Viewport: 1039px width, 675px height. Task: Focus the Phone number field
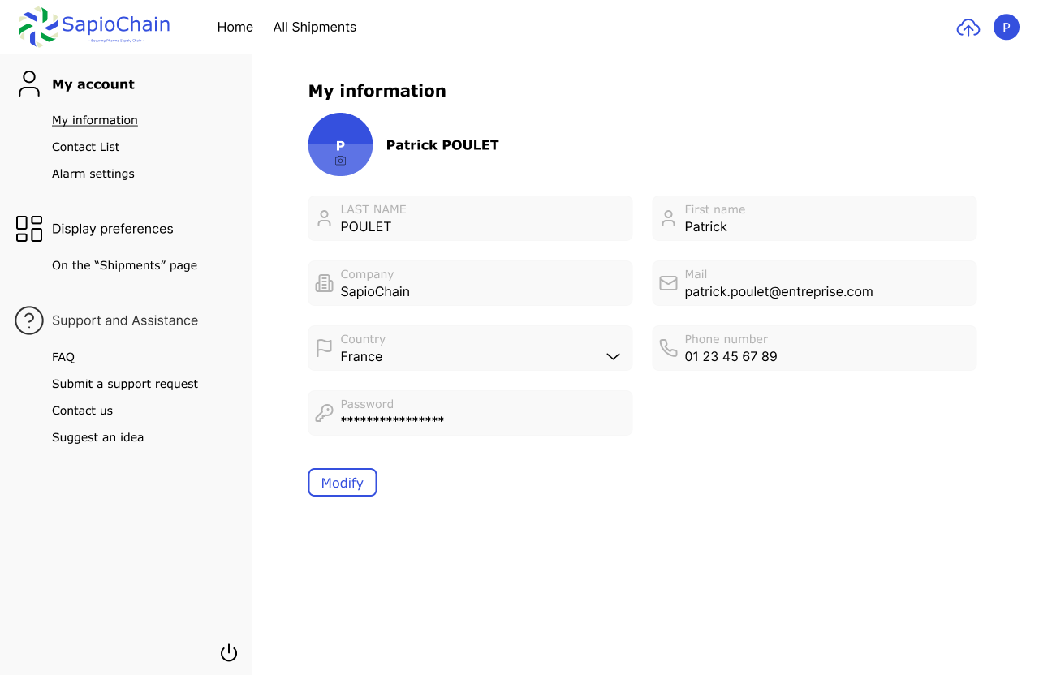click(814, 356)
